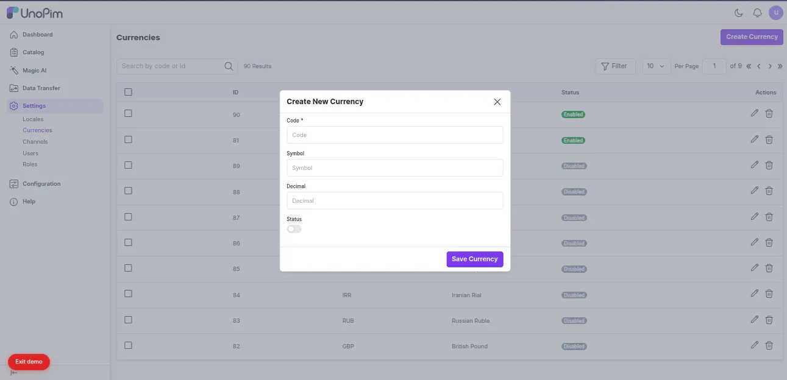Click the Enabled badge for ID 90

point(573,114)
